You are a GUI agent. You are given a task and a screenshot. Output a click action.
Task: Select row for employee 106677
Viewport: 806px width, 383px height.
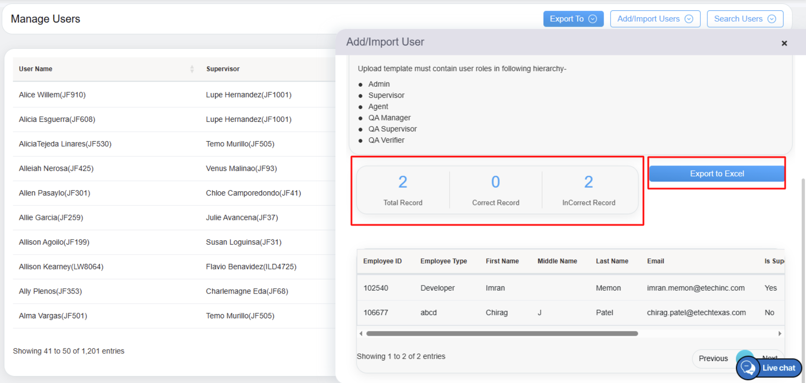(376, 313)
